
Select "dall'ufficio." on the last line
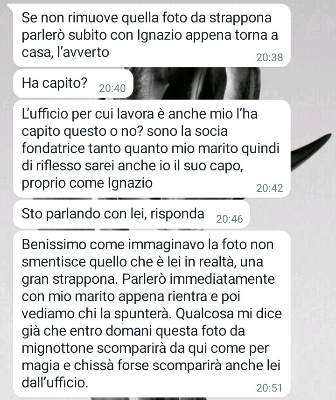tap(55, 383)
